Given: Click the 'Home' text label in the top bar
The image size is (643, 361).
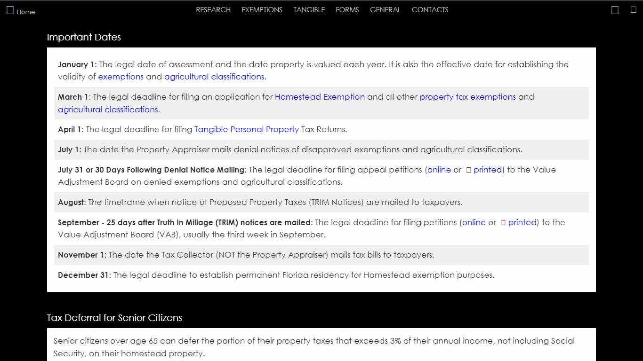Looking at the screenshot, I should tap(26, 12).
